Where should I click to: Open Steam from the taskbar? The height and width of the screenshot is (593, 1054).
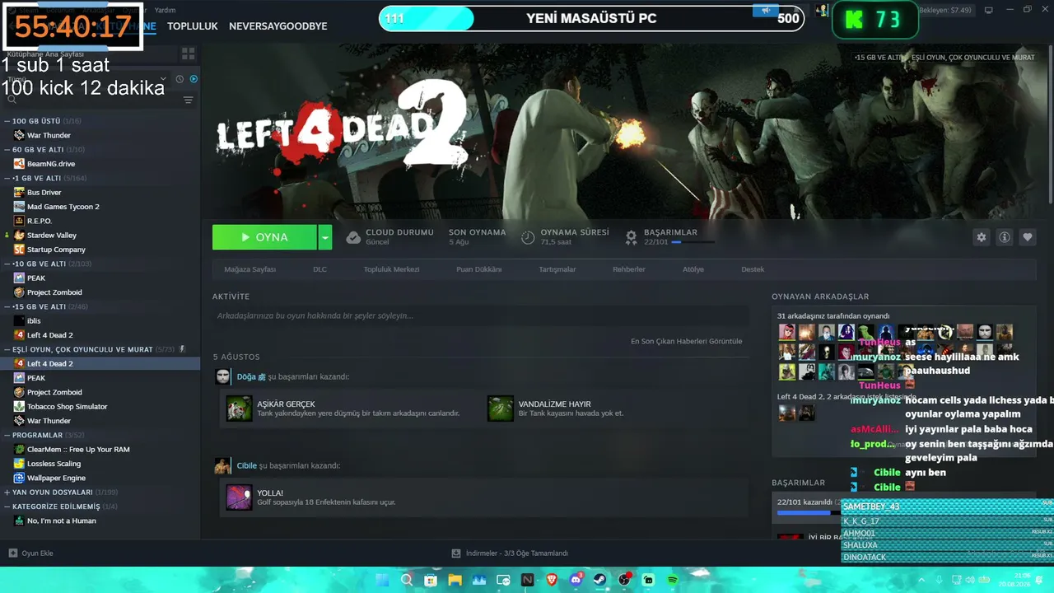599,580
